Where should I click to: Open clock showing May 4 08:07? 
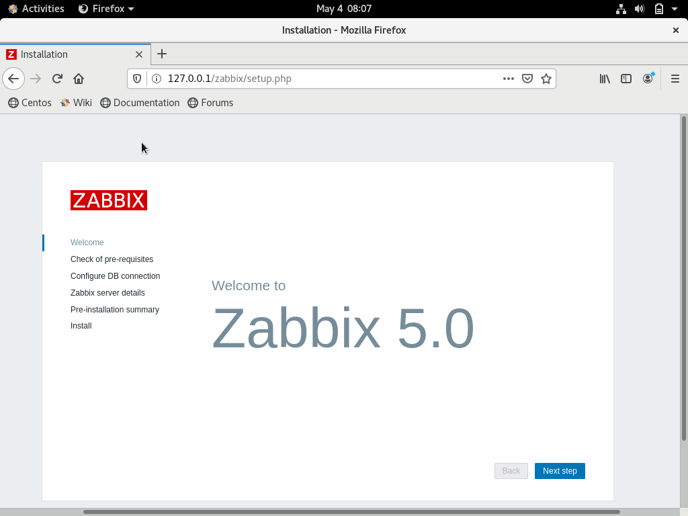344,9
